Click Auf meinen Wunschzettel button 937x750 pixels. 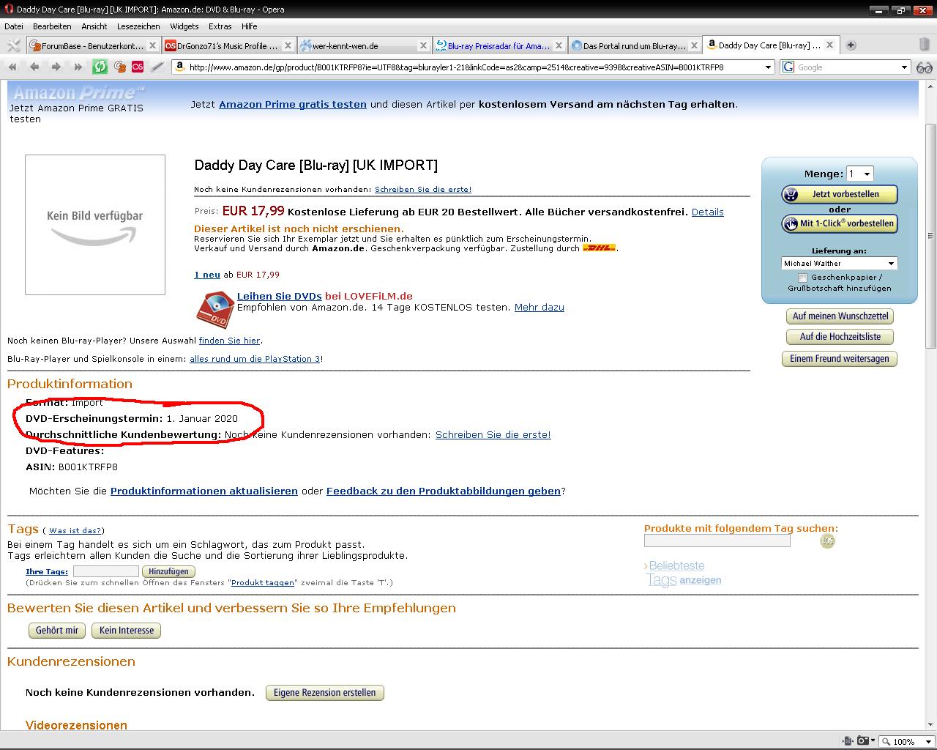click(x=840, y=316)
